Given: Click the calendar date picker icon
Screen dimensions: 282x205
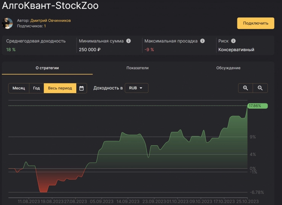Looking at the screenshot, I should coord(81,88).
